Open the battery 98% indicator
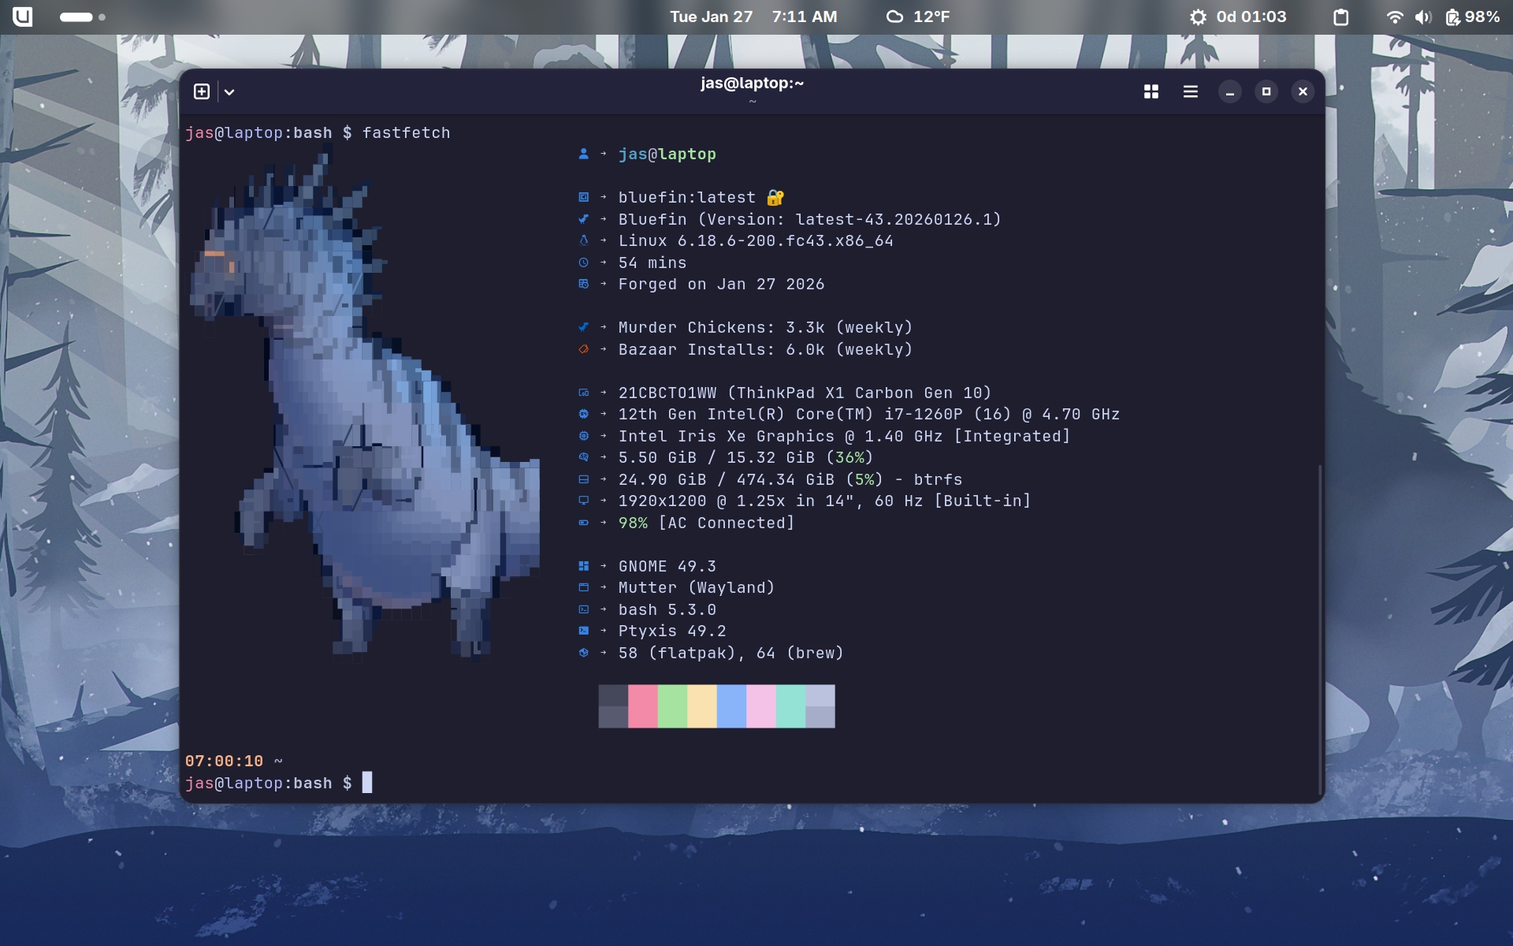 1472,17
